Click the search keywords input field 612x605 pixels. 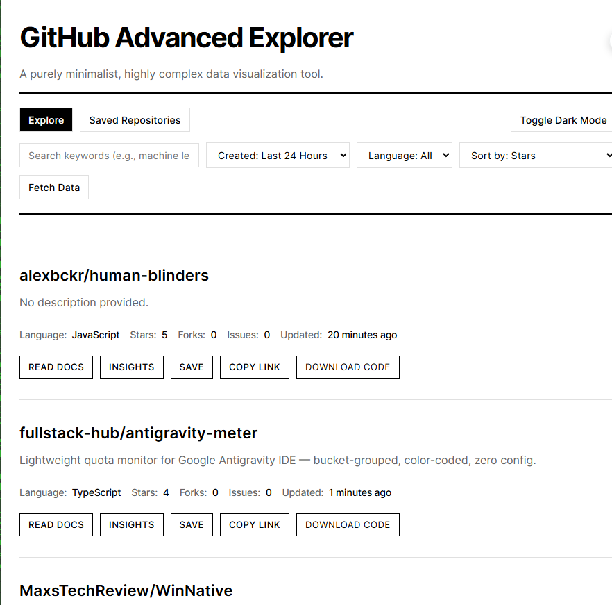109,155
